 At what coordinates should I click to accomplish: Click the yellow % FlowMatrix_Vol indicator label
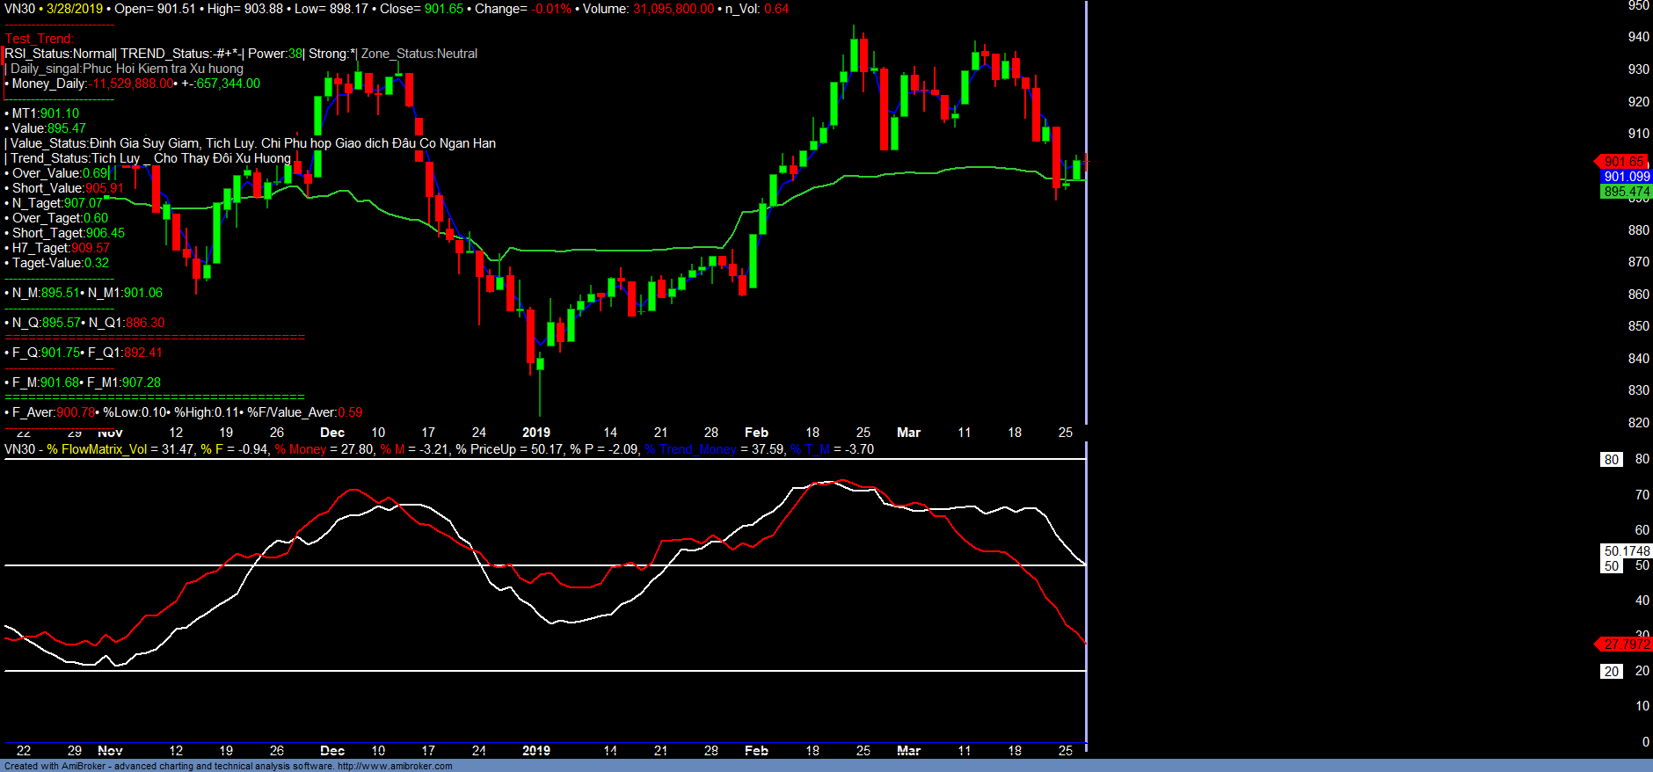pyautogui.click(x=97, y=449)
